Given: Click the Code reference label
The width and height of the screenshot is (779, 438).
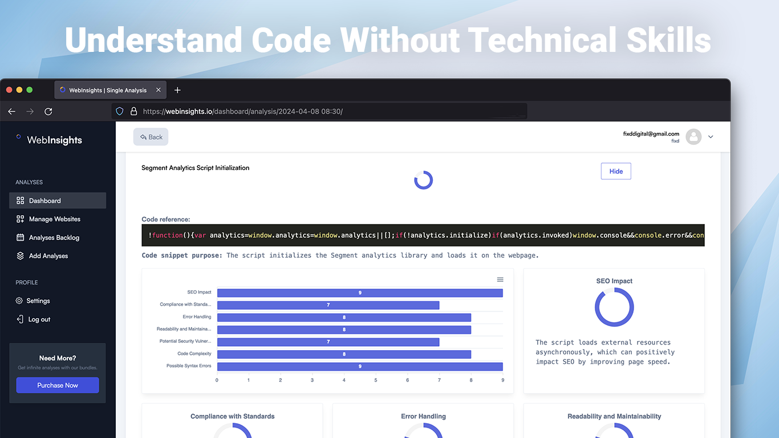Looking at the screenshot, I should [166, 219].
